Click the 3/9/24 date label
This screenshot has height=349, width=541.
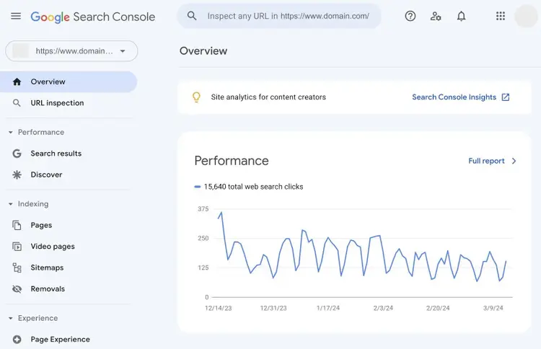point(493,308)
